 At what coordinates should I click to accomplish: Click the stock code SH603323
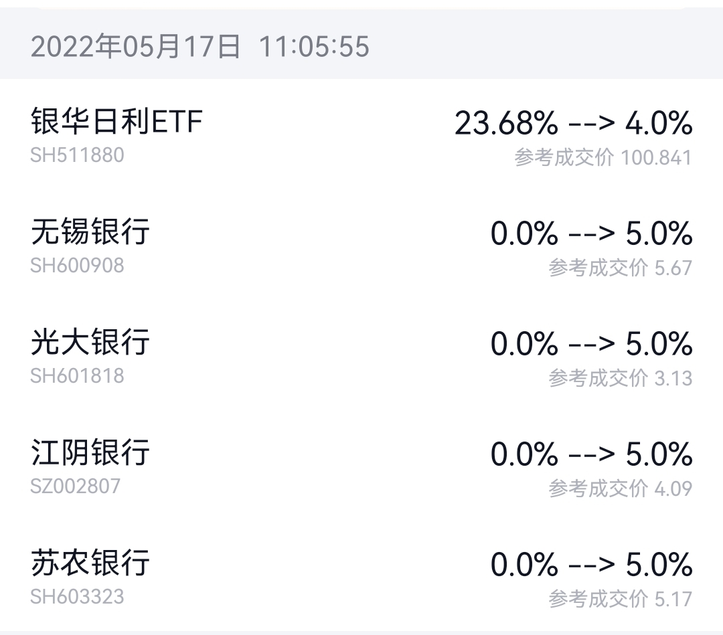pos(77,596)
